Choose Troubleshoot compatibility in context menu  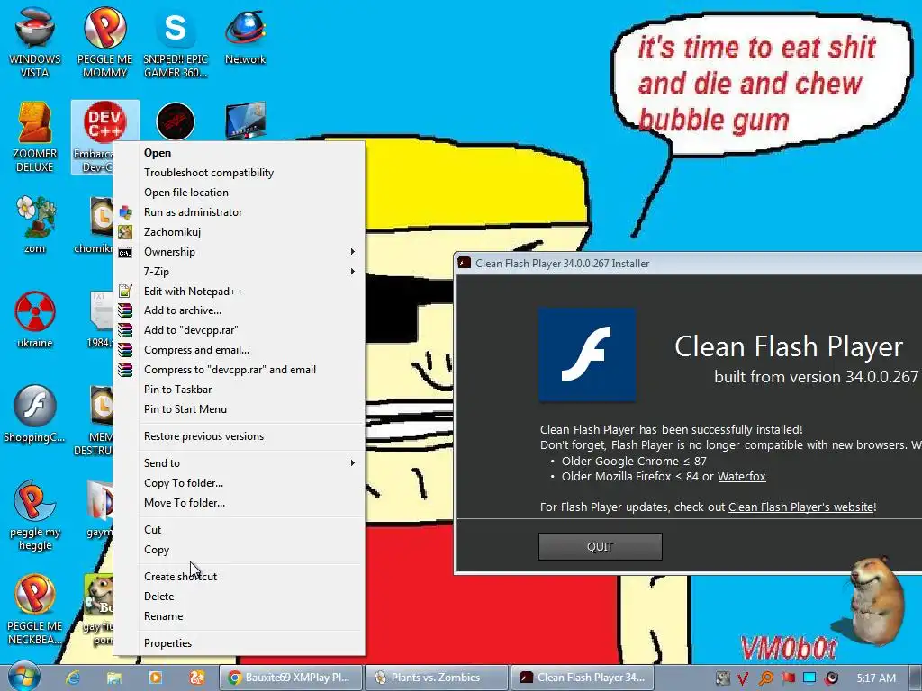tap(239, 173)
